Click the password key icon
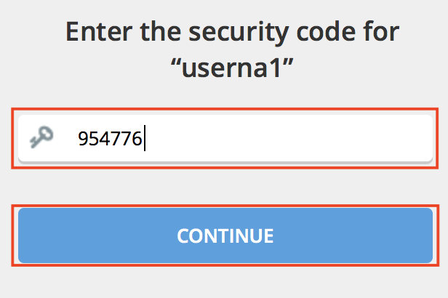The height and width of the screenshot is (298, 448). [x=39, y=137]
